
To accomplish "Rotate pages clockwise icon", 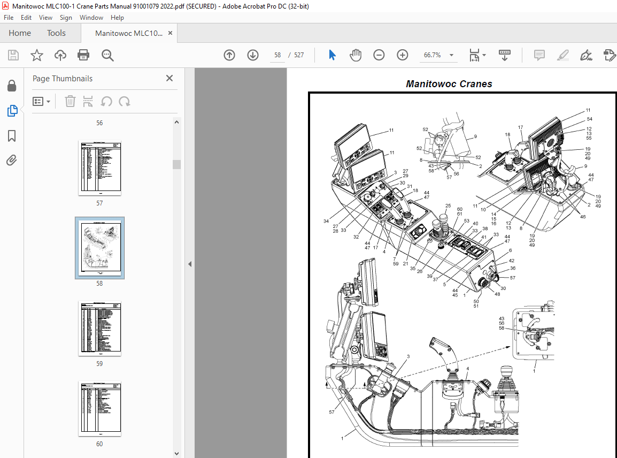I will click(x=125, y=102).
